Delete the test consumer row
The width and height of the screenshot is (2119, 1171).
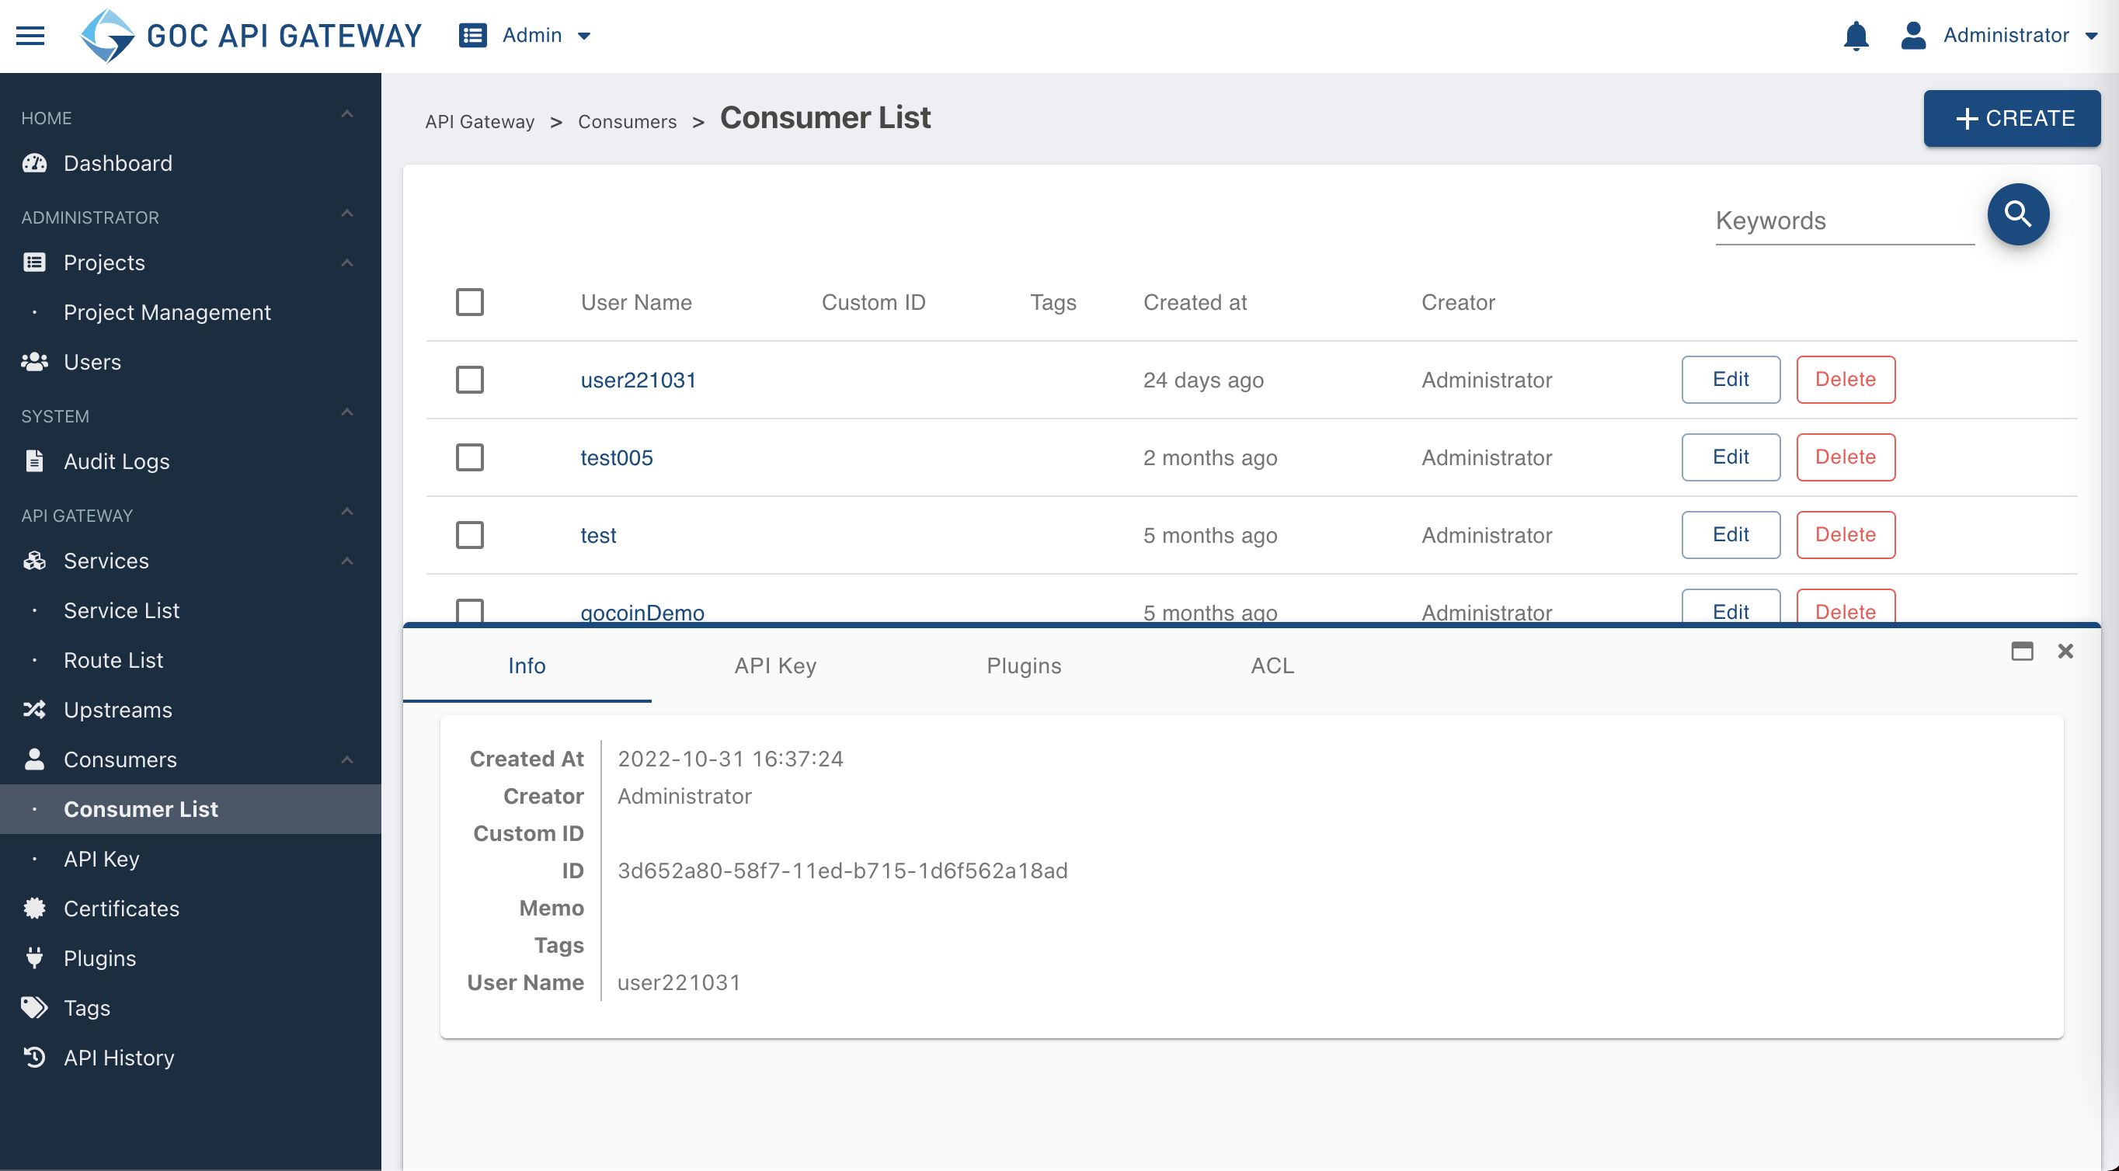coord(1846,535)
